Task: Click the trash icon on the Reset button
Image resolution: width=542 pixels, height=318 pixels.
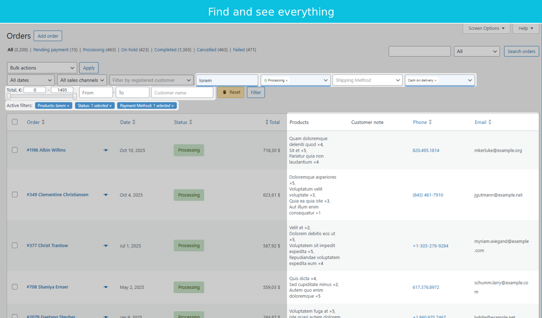Action: coord(224,92)
